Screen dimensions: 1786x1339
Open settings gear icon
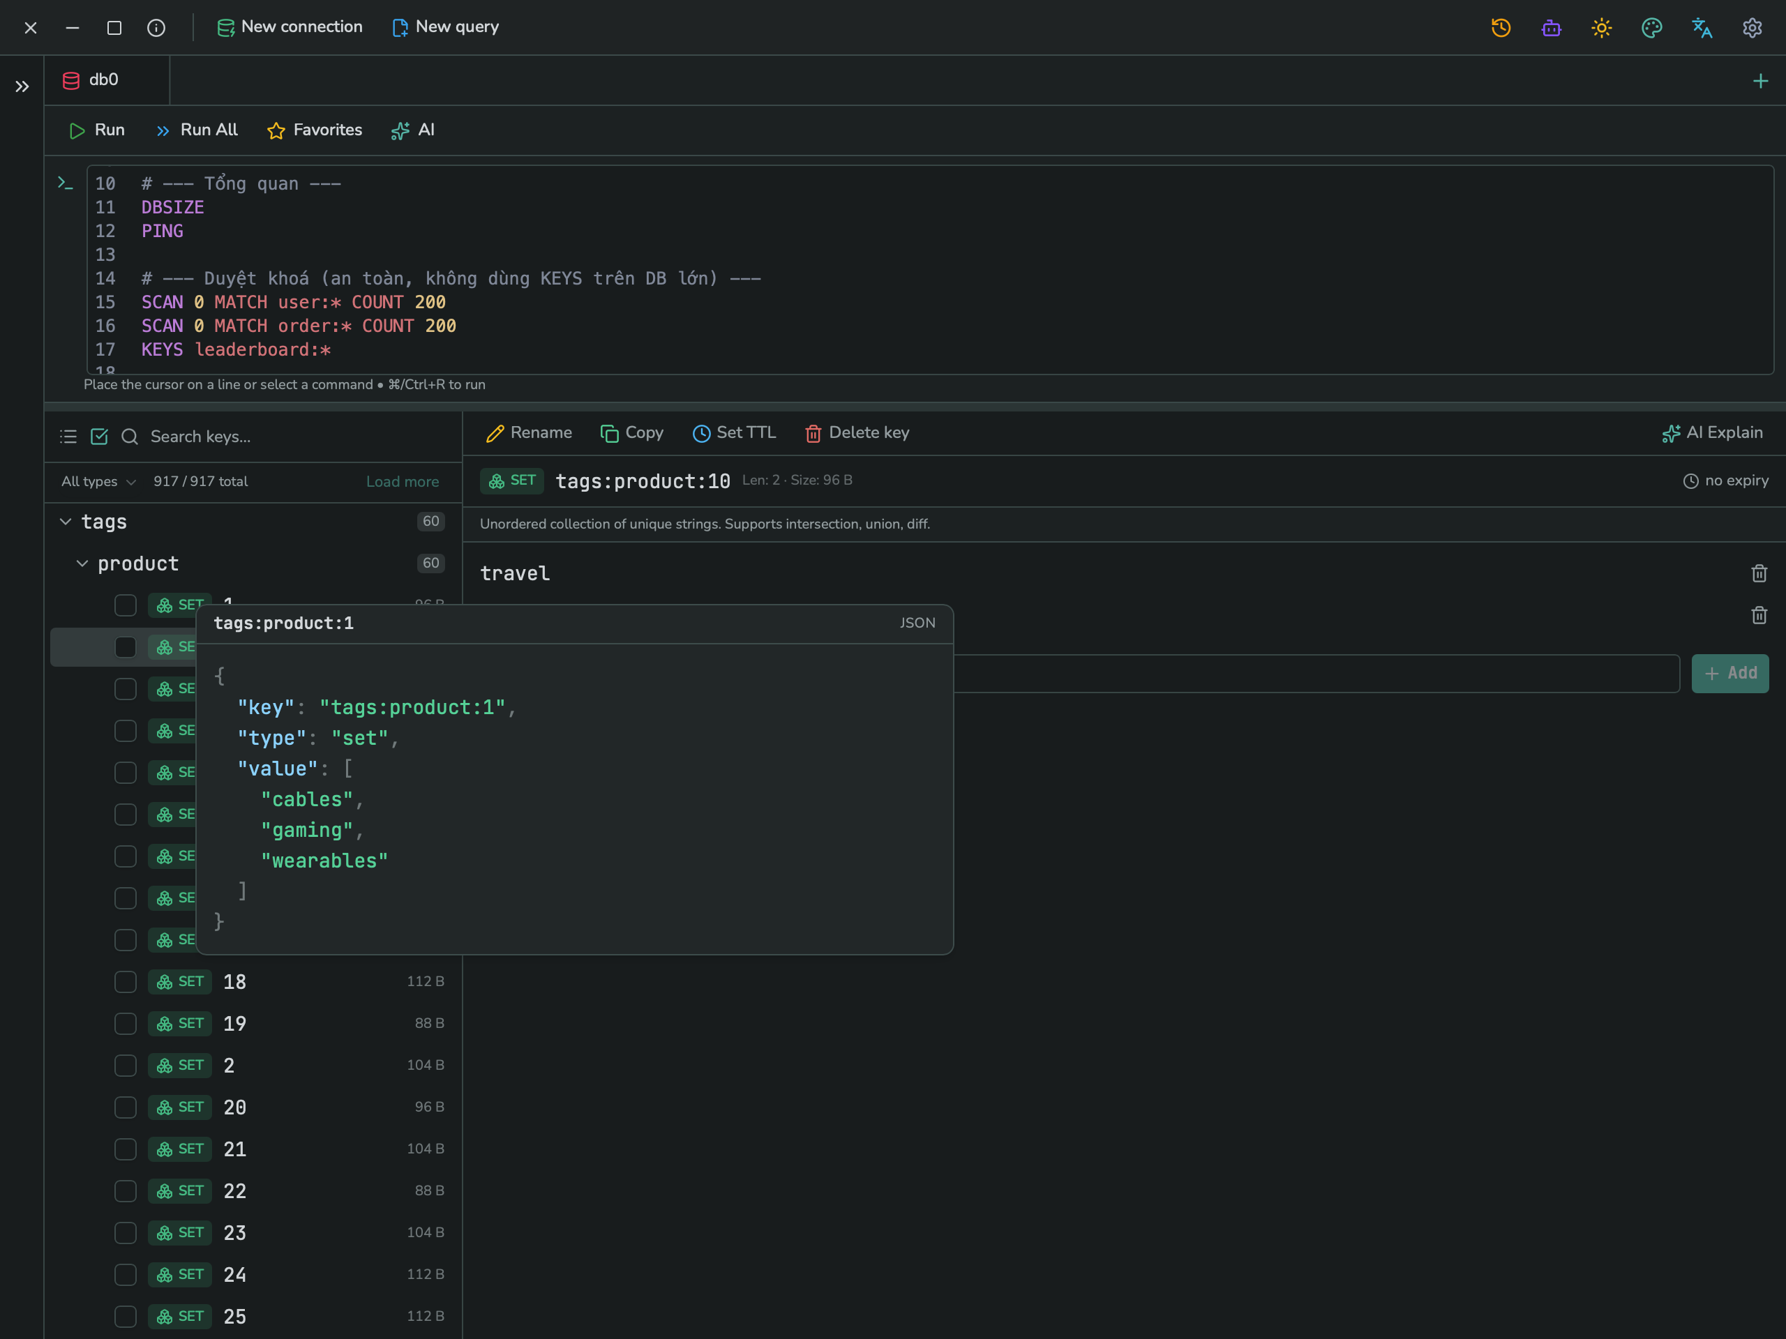[1752, 27]
